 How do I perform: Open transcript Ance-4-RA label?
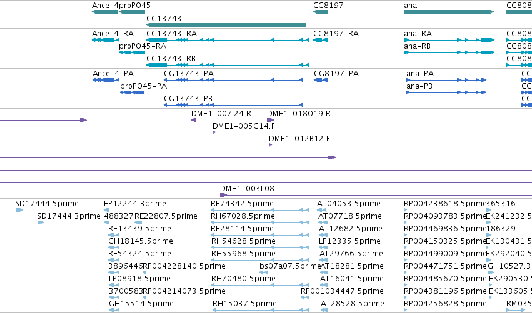coord(113,34)
